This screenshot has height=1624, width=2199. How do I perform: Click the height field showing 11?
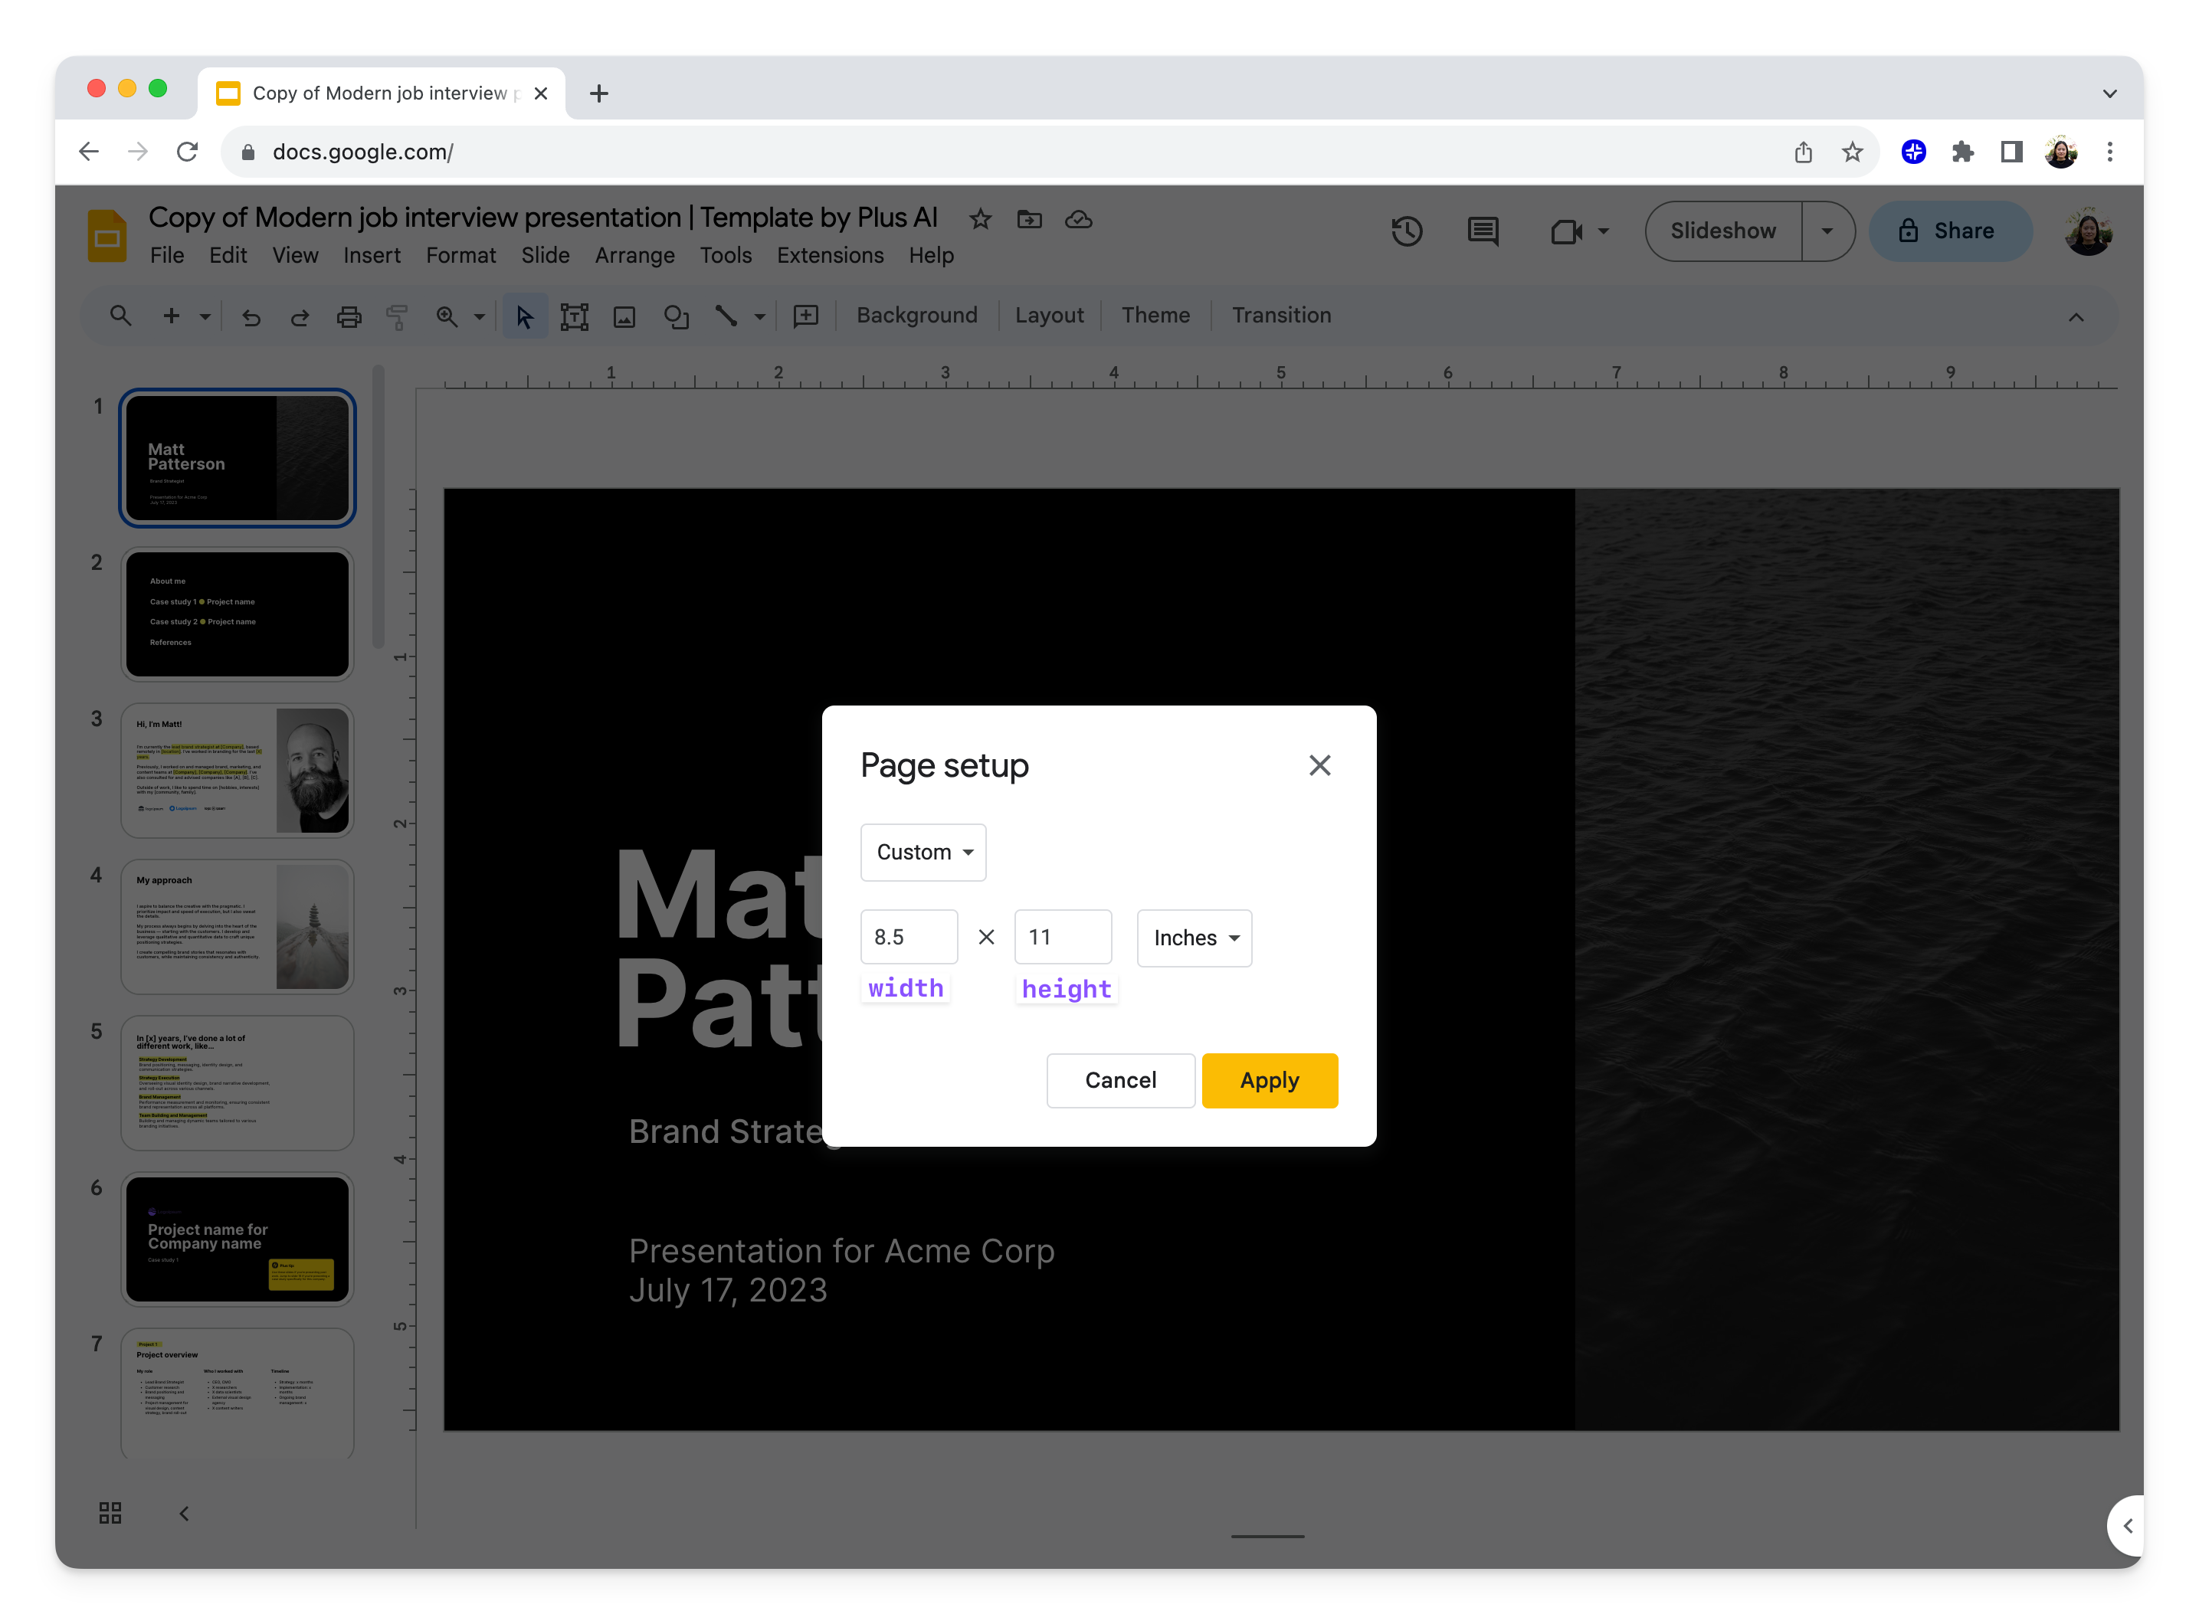point(1063,937)
